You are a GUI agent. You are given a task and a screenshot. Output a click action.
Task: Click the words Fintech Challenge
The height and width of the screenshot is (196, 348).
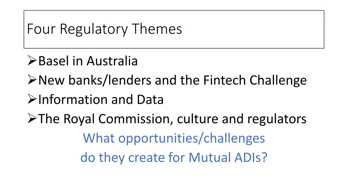(x=255, y=81)
